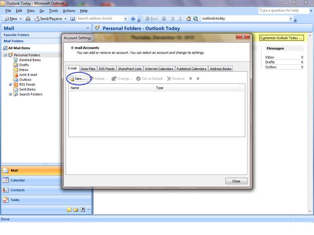Click the Type column header
Viewport: 314px width, 235px height.
coord(197,88)
